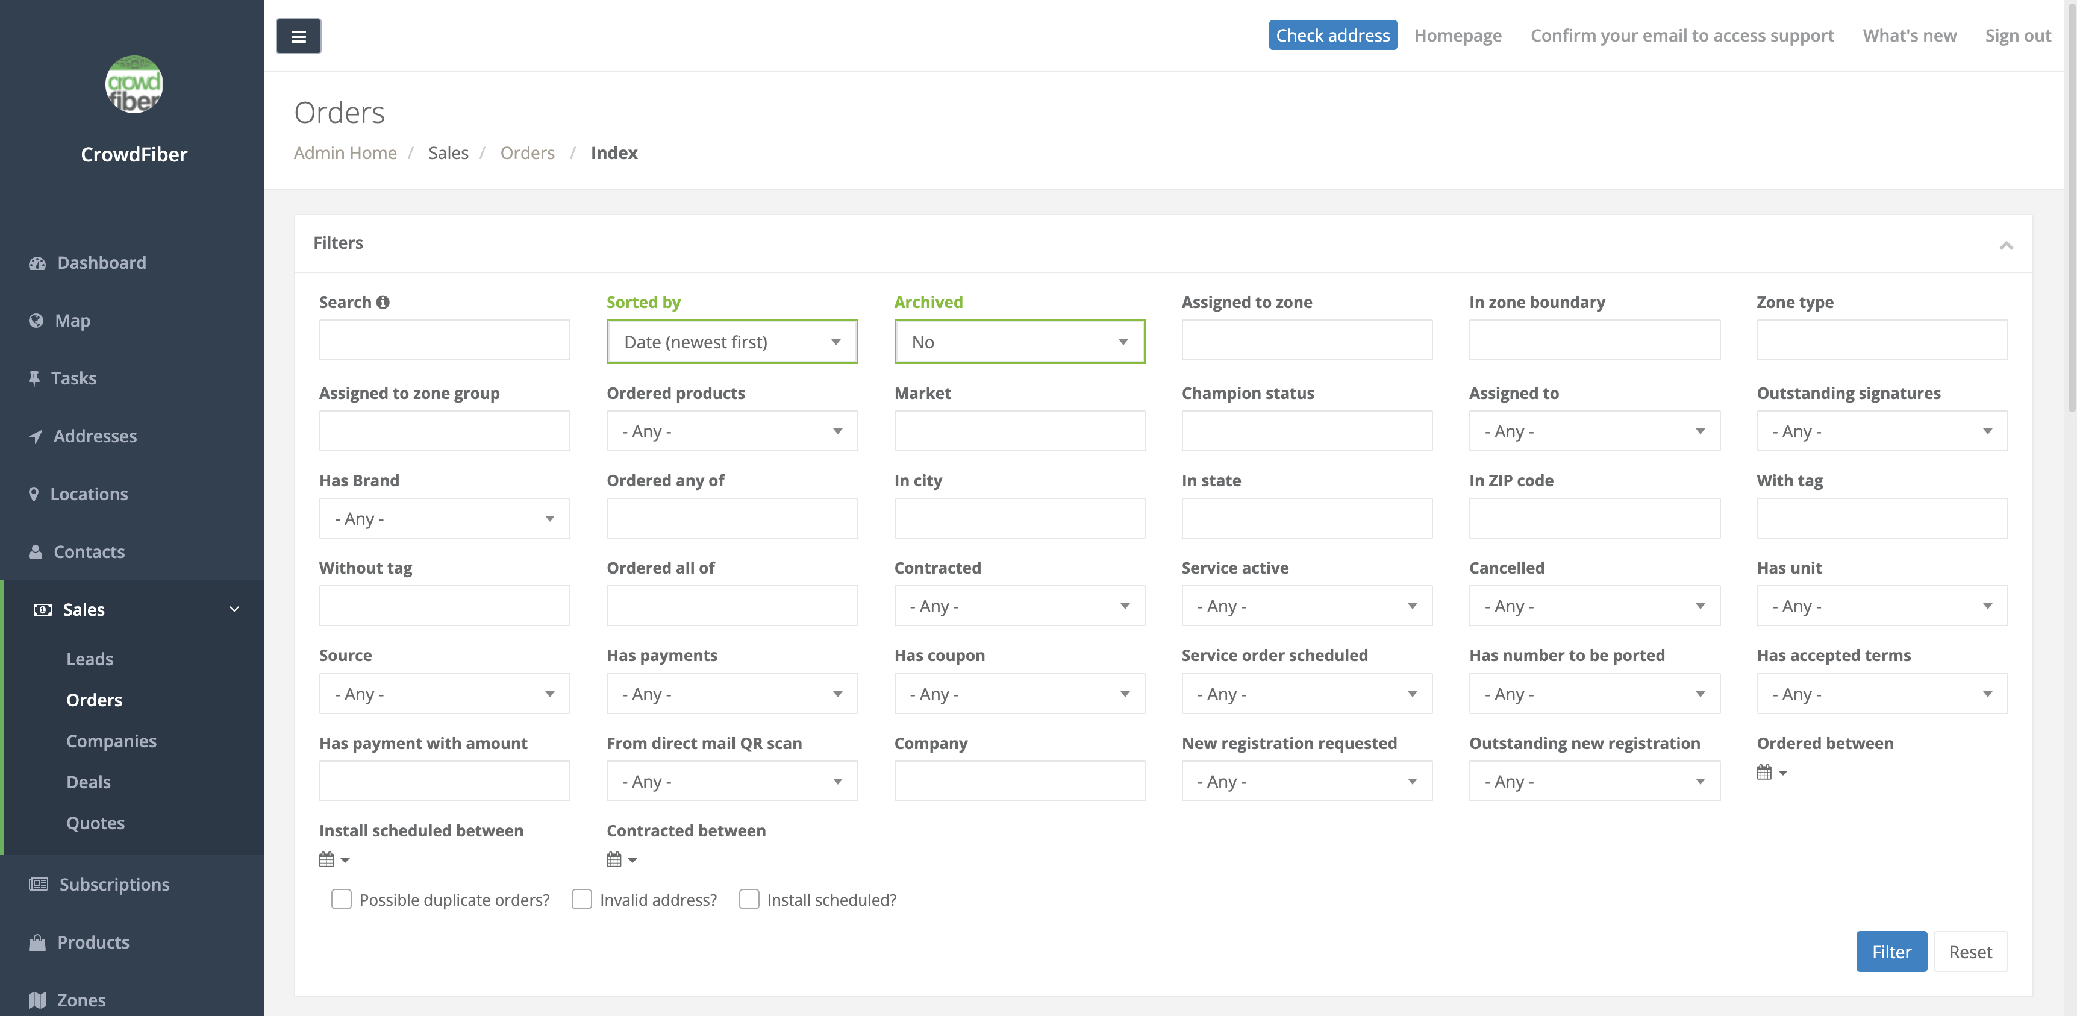The image size is (2077, 1016).
Task: Change the Archived dropdown value
Action: 1019,341
